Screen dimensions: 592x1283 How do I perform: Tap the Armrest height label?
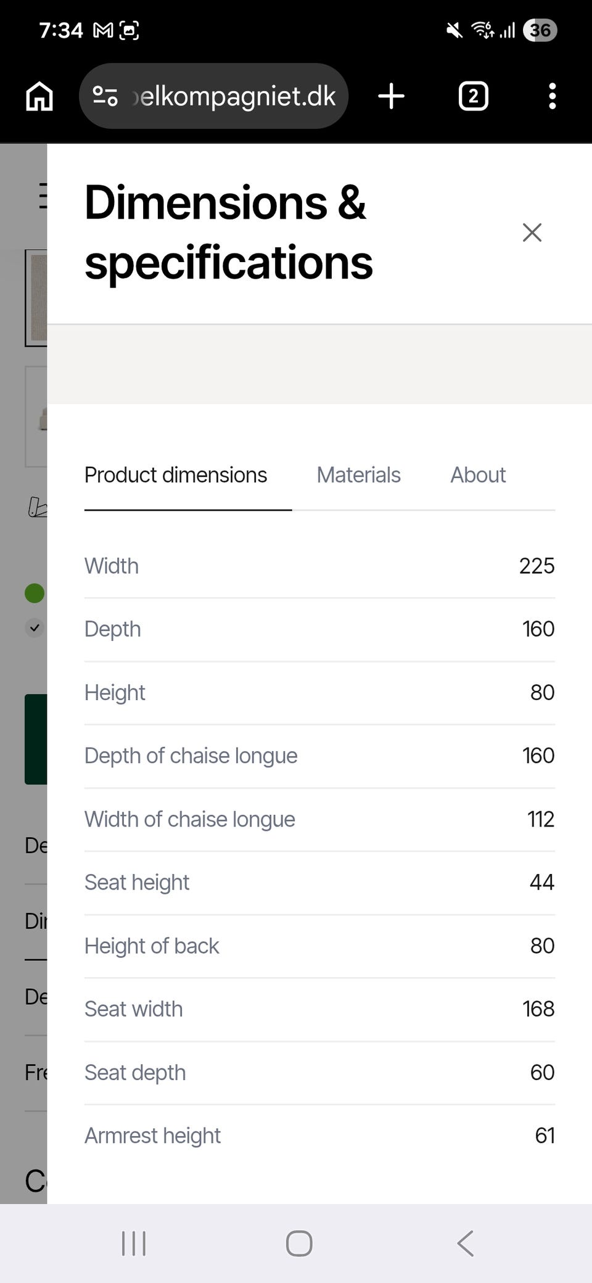(x=152, y=1136)
